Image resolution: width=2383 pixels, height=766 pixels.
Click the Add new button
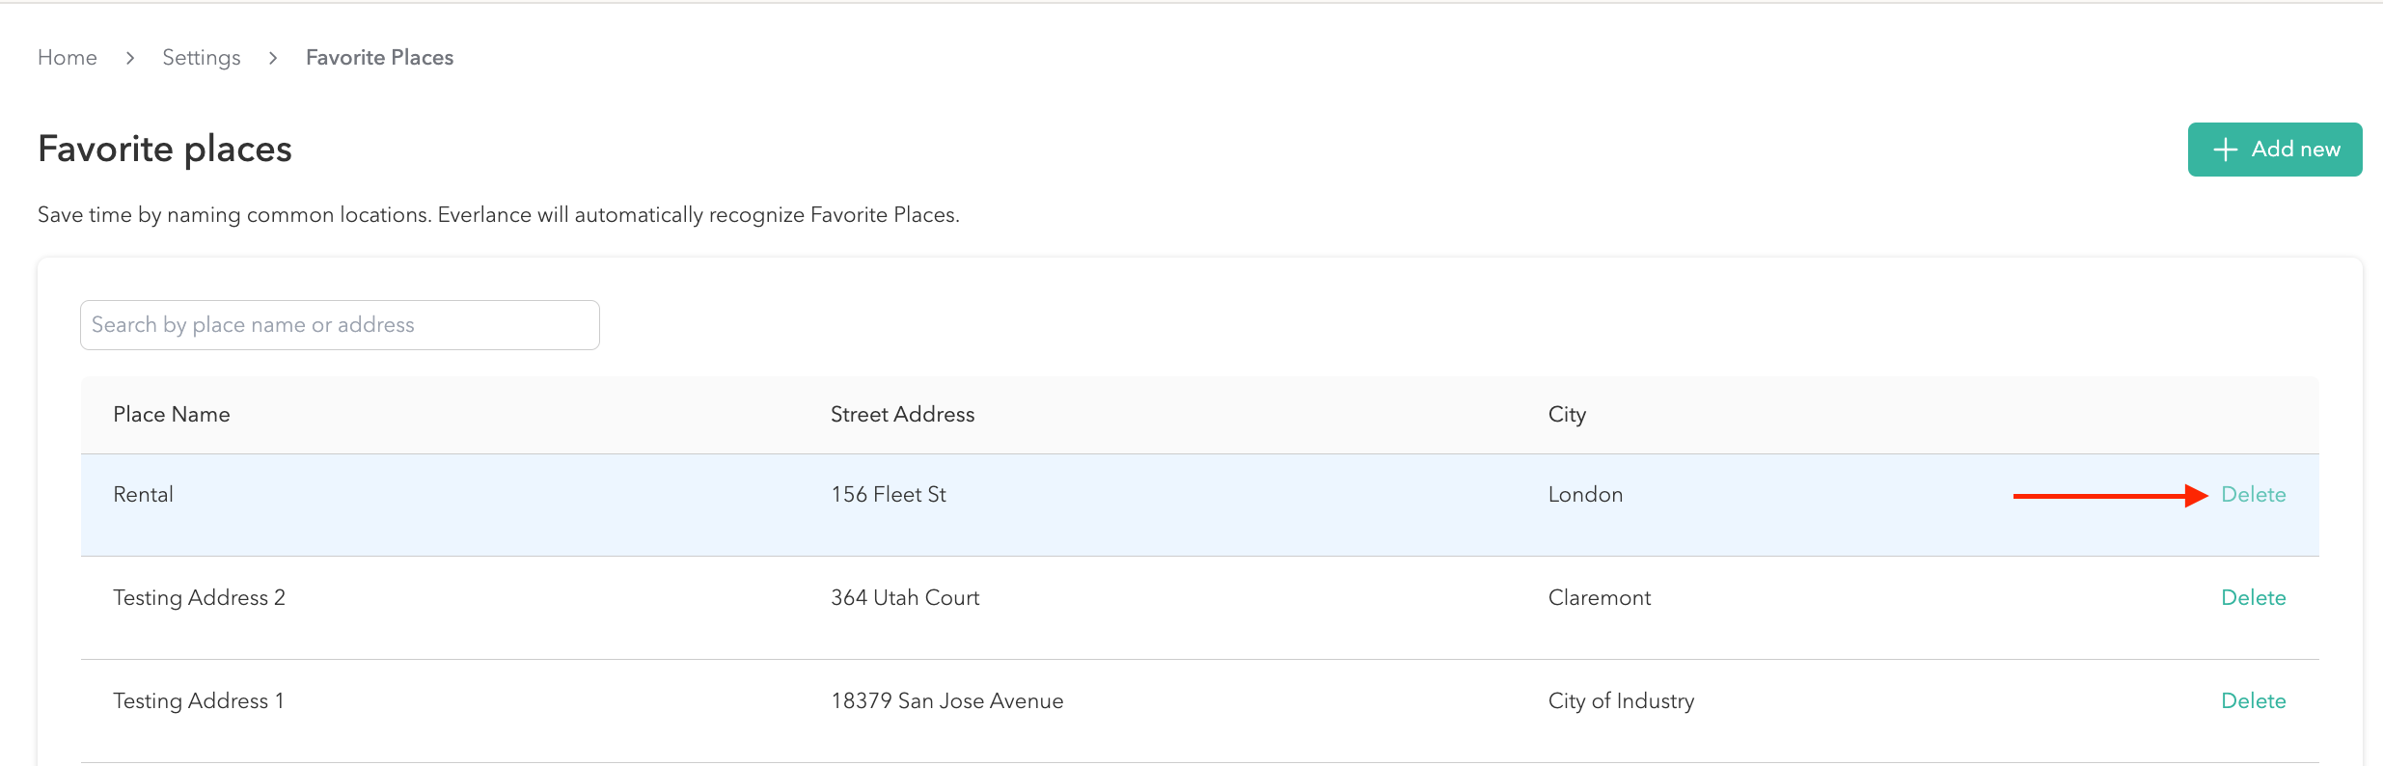point(2275,149)
